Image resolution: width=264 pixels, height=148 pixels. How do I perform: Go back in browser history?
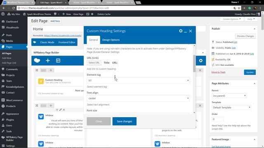[x=4, y=8]
